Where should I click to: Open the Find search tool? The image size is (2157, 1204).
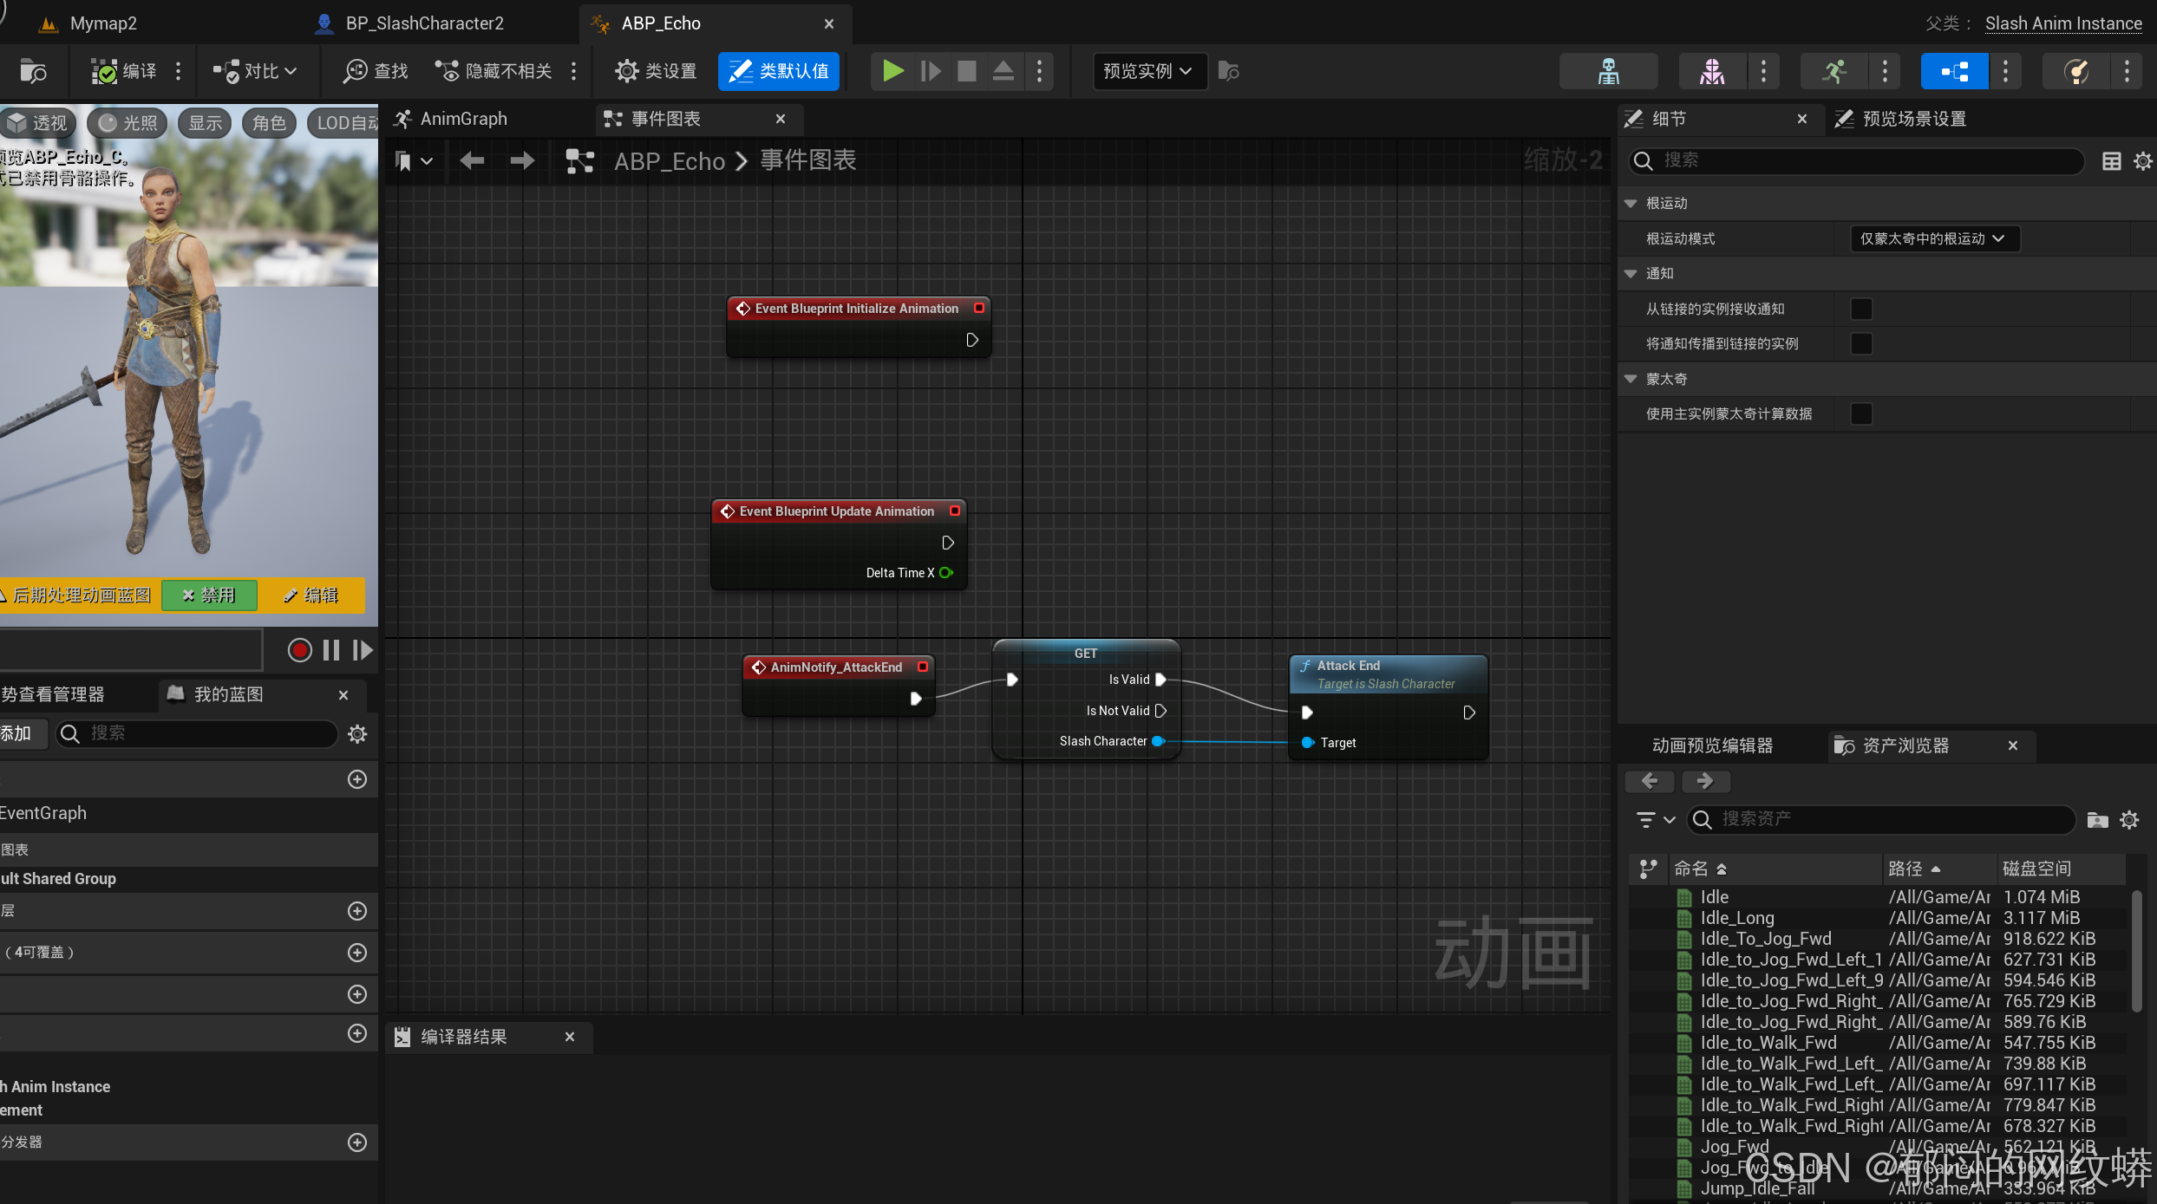[x=375, y=71]
